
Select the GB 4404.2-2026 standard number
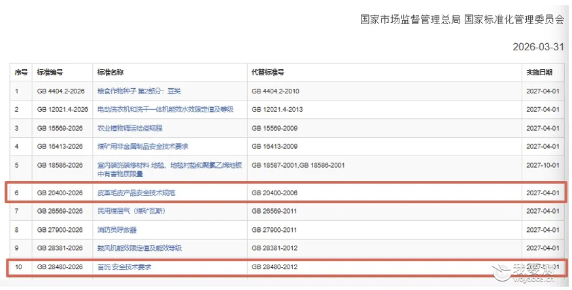coord(61,91)
